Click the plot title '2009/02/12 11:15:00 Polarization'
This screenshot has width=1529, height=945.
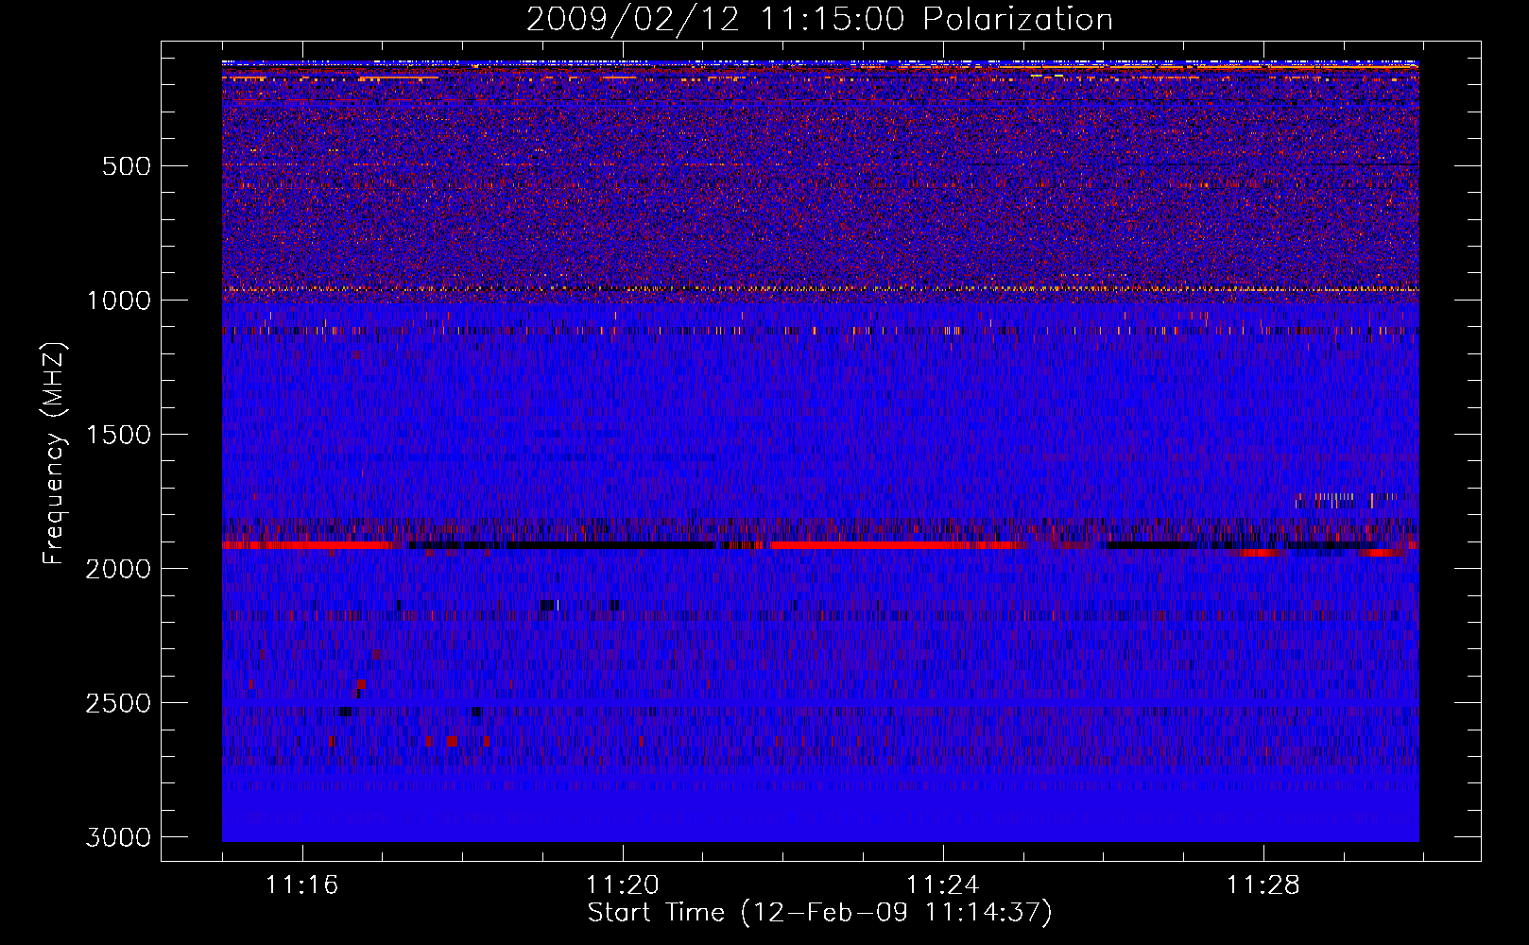[x=819, y=19]
